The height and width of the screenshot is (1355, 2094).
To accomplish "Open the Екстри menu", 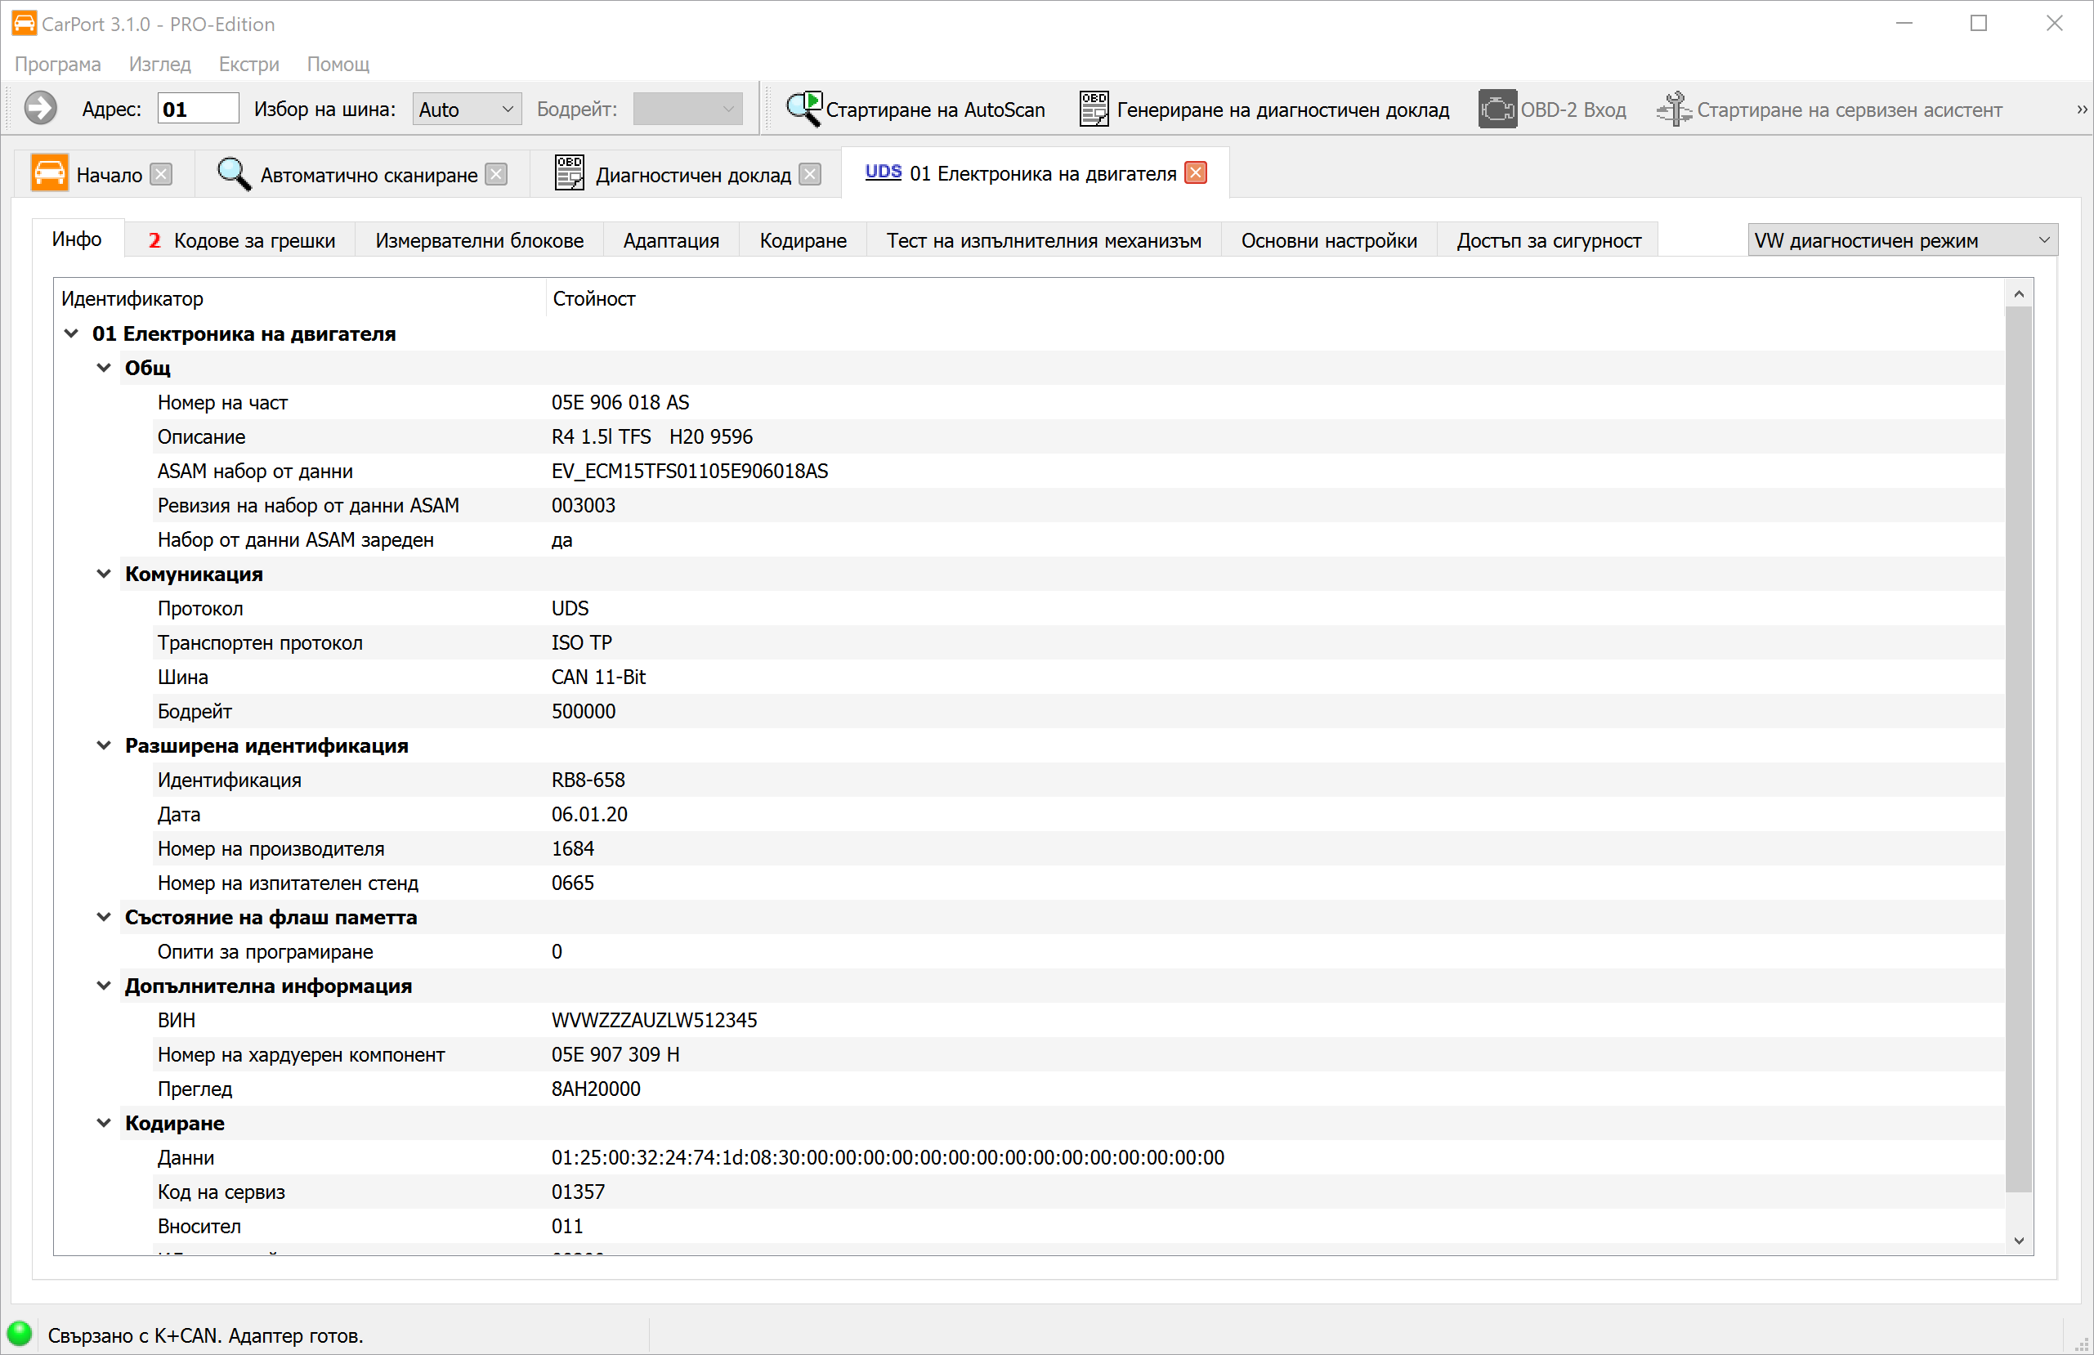I will coord(248,65).
